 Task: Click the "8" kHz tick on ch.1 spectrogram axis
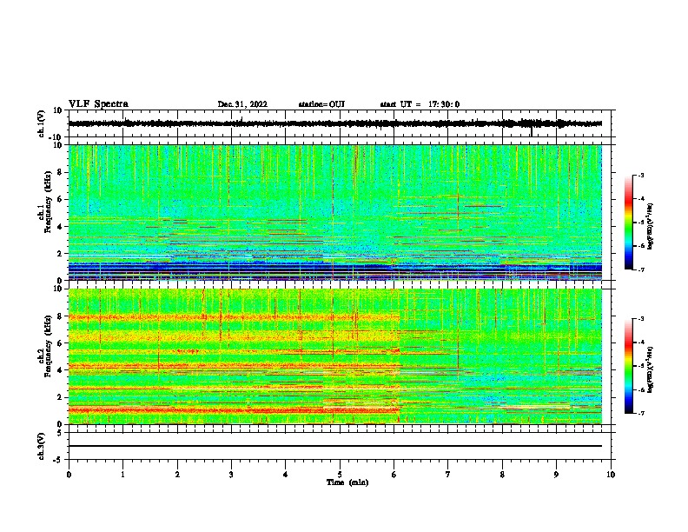click(x=60, y=172)
